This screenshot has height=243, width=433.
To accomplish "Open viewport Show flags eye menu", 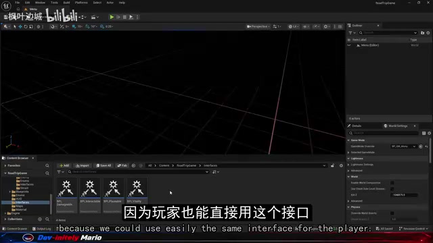I will [306, 26].
